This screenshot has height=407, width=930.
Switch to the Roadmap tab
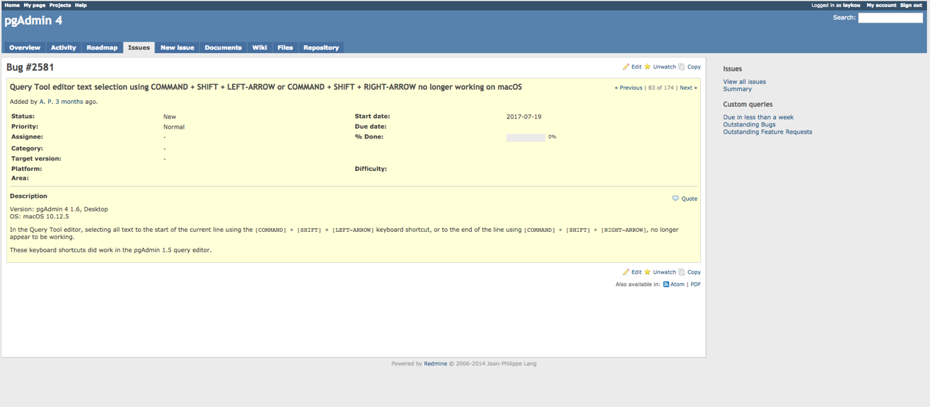click(x=102, y=48)
